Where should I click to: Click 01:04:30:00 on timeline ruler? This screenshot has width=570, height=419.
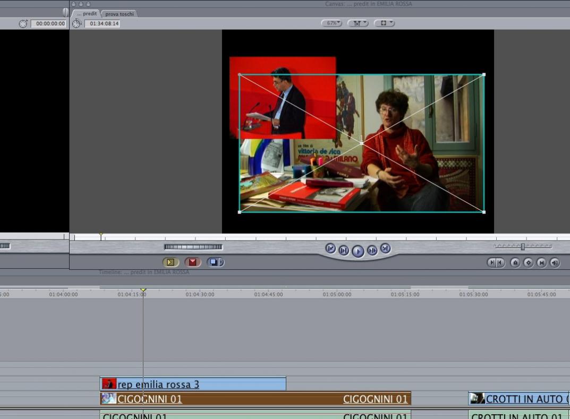(200, 294)
